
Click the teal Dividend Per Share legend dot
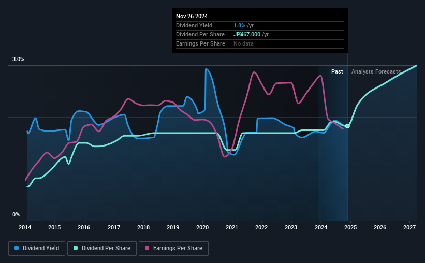point(76,248)
